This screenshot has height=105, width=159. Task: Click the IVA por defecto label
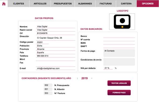point(88,68)
